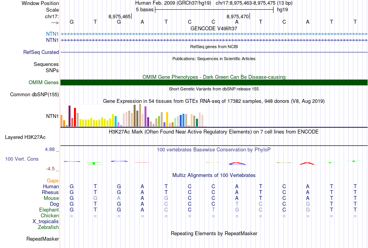
Task: Click the chr17: ruler label
Action: click(x=52, y=16)
